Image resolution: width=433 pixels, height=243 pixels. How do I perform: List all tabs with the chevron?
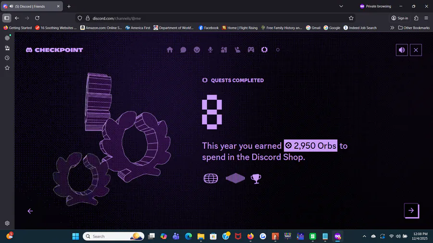click(x=341, y=6)
